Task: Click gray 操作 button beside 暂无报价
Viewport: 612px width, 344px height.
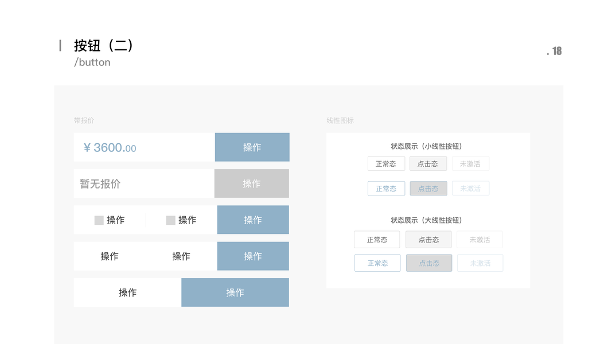Action: pos(251,183)
